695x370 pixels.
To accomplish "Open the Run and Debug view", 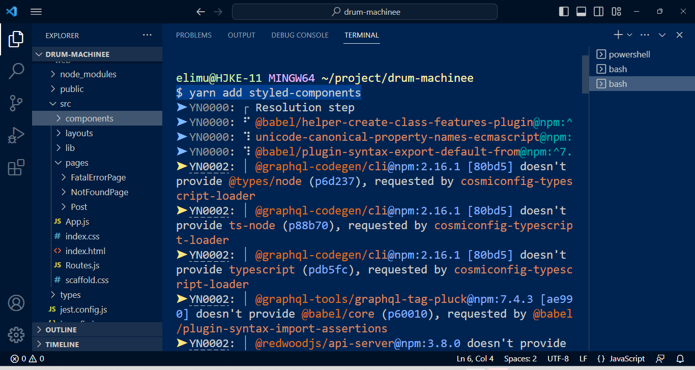I will coord(16,135).
